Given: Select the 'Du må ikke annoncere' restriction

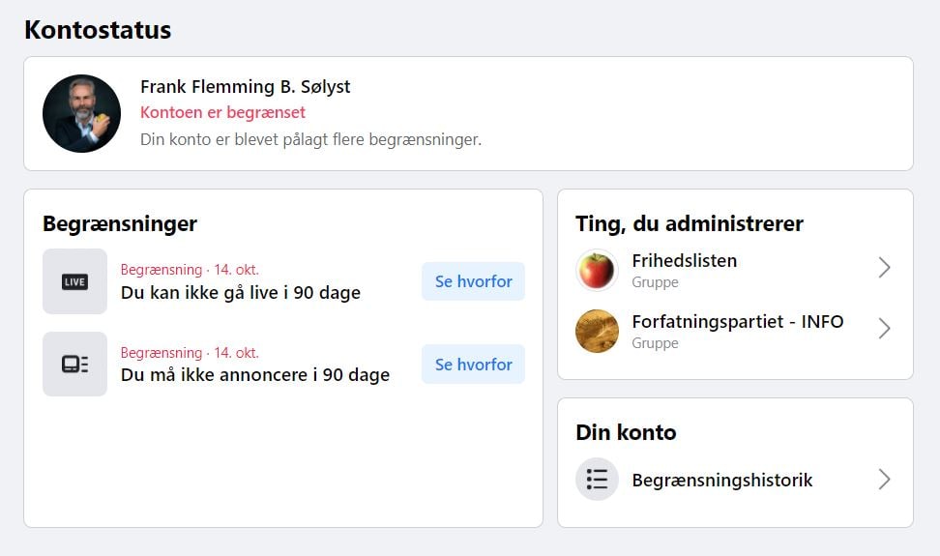Looking at the screenshot, I should 255,375.
